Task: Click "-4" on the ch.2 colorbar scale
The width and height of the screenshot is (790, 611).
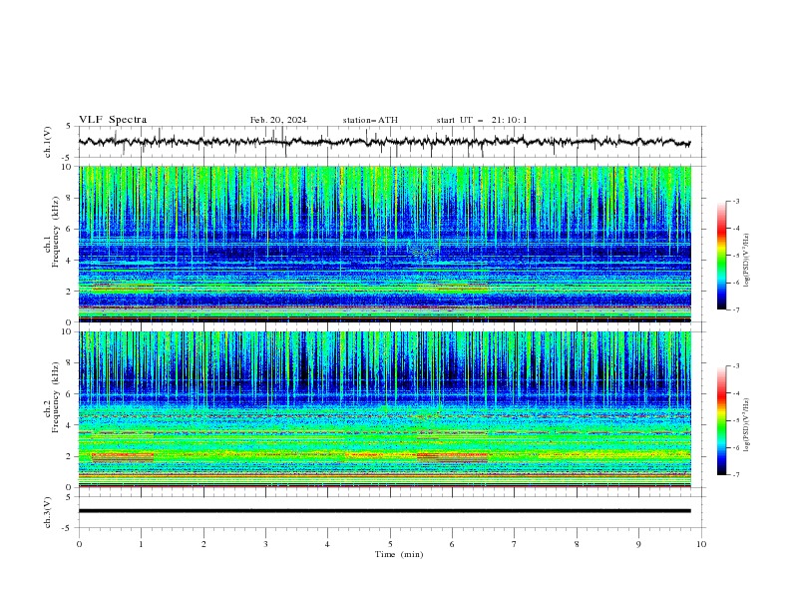Action: point(735,393)
